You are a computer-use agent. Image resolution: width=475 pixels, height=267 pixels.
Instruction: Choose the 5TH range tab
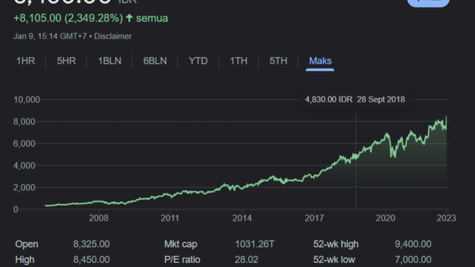(x=278, y=61)
